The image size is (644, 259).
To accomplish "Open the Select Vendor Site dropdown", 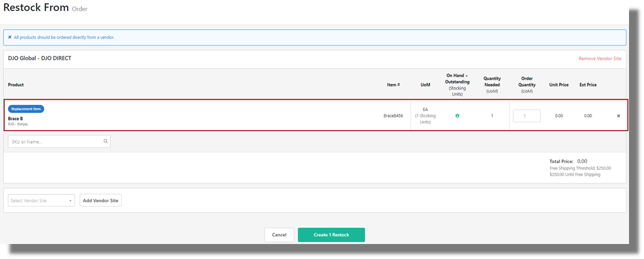I will (x=41, y=200).
